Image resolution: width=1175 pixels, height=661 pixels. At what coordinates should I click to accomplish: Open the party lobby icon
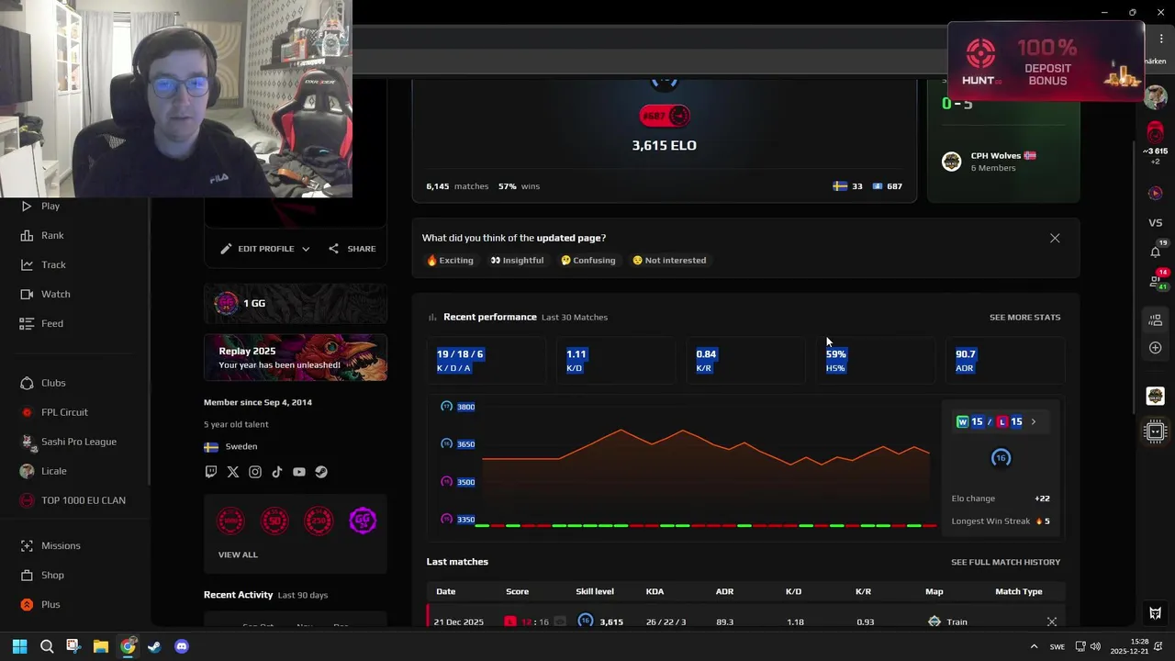click(x=1156, y=319)
